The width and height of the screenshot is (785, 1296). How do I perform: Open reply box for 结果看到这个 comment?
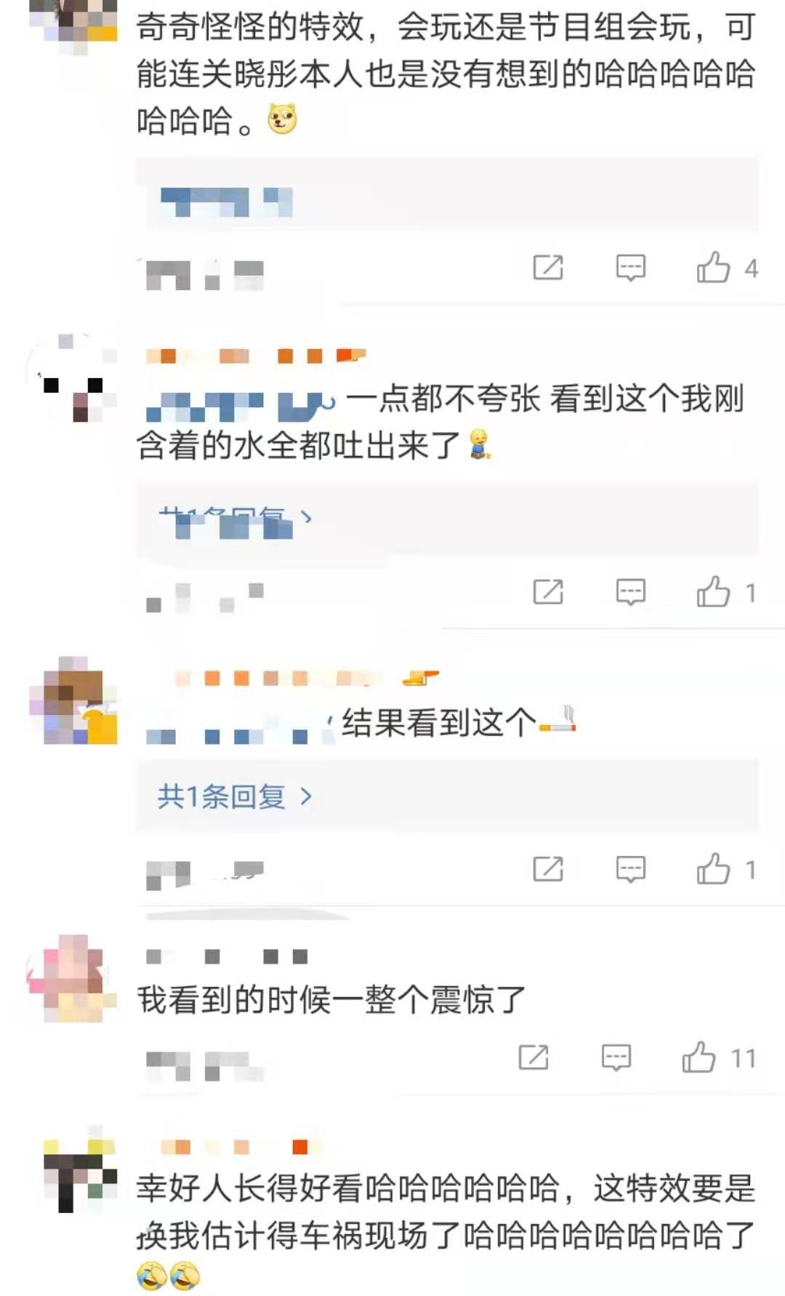point(630,868)
